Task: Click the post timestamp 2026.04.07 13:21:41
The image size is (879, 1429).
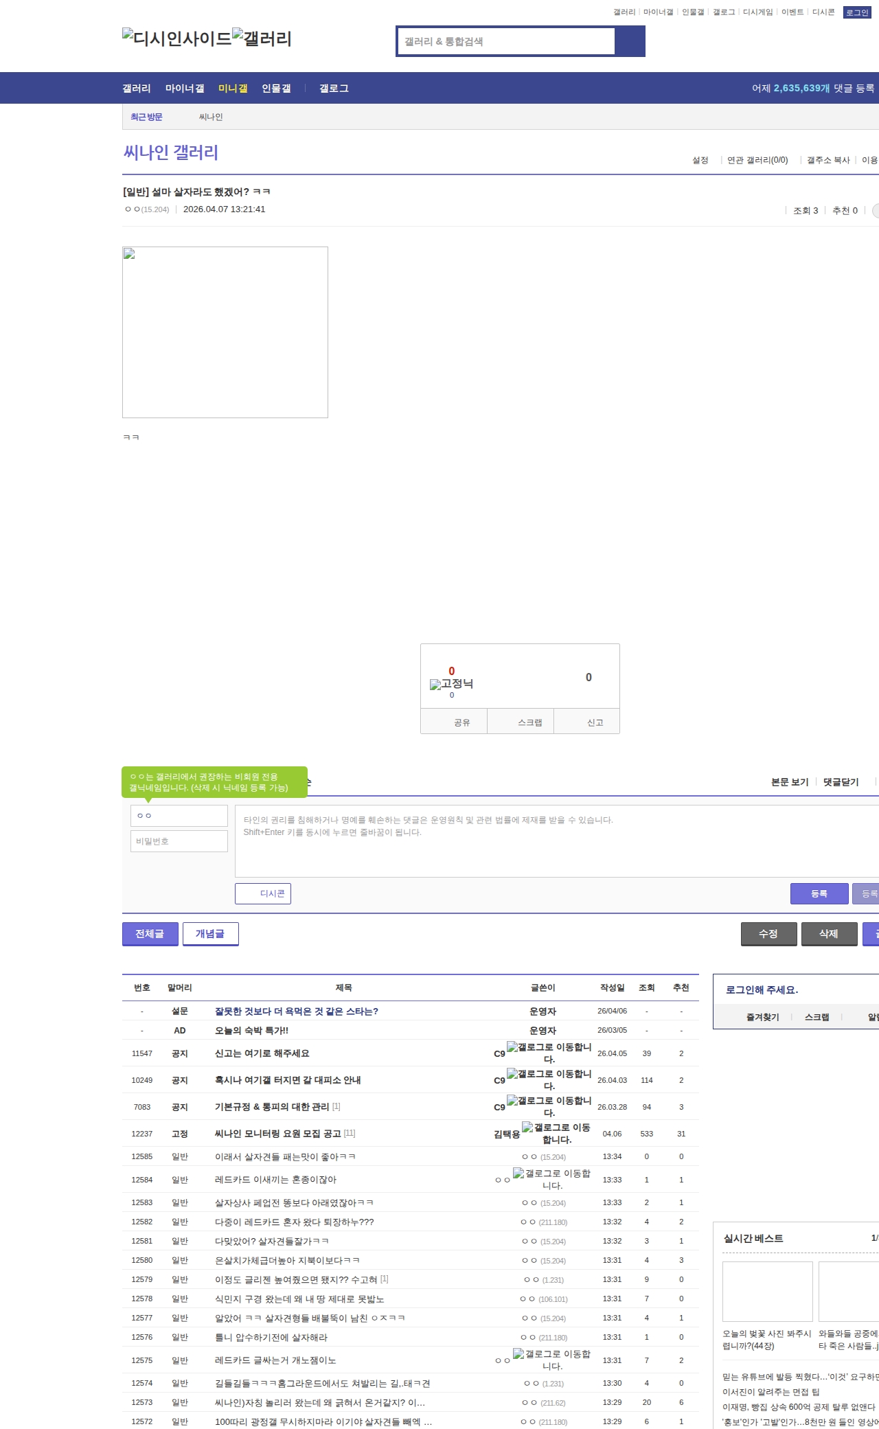Action: (224, 209)
